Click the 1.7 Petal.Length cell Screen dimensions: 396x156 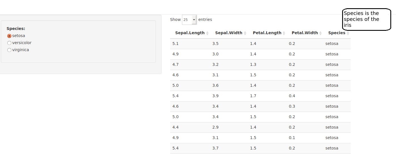tap(253, 96)
